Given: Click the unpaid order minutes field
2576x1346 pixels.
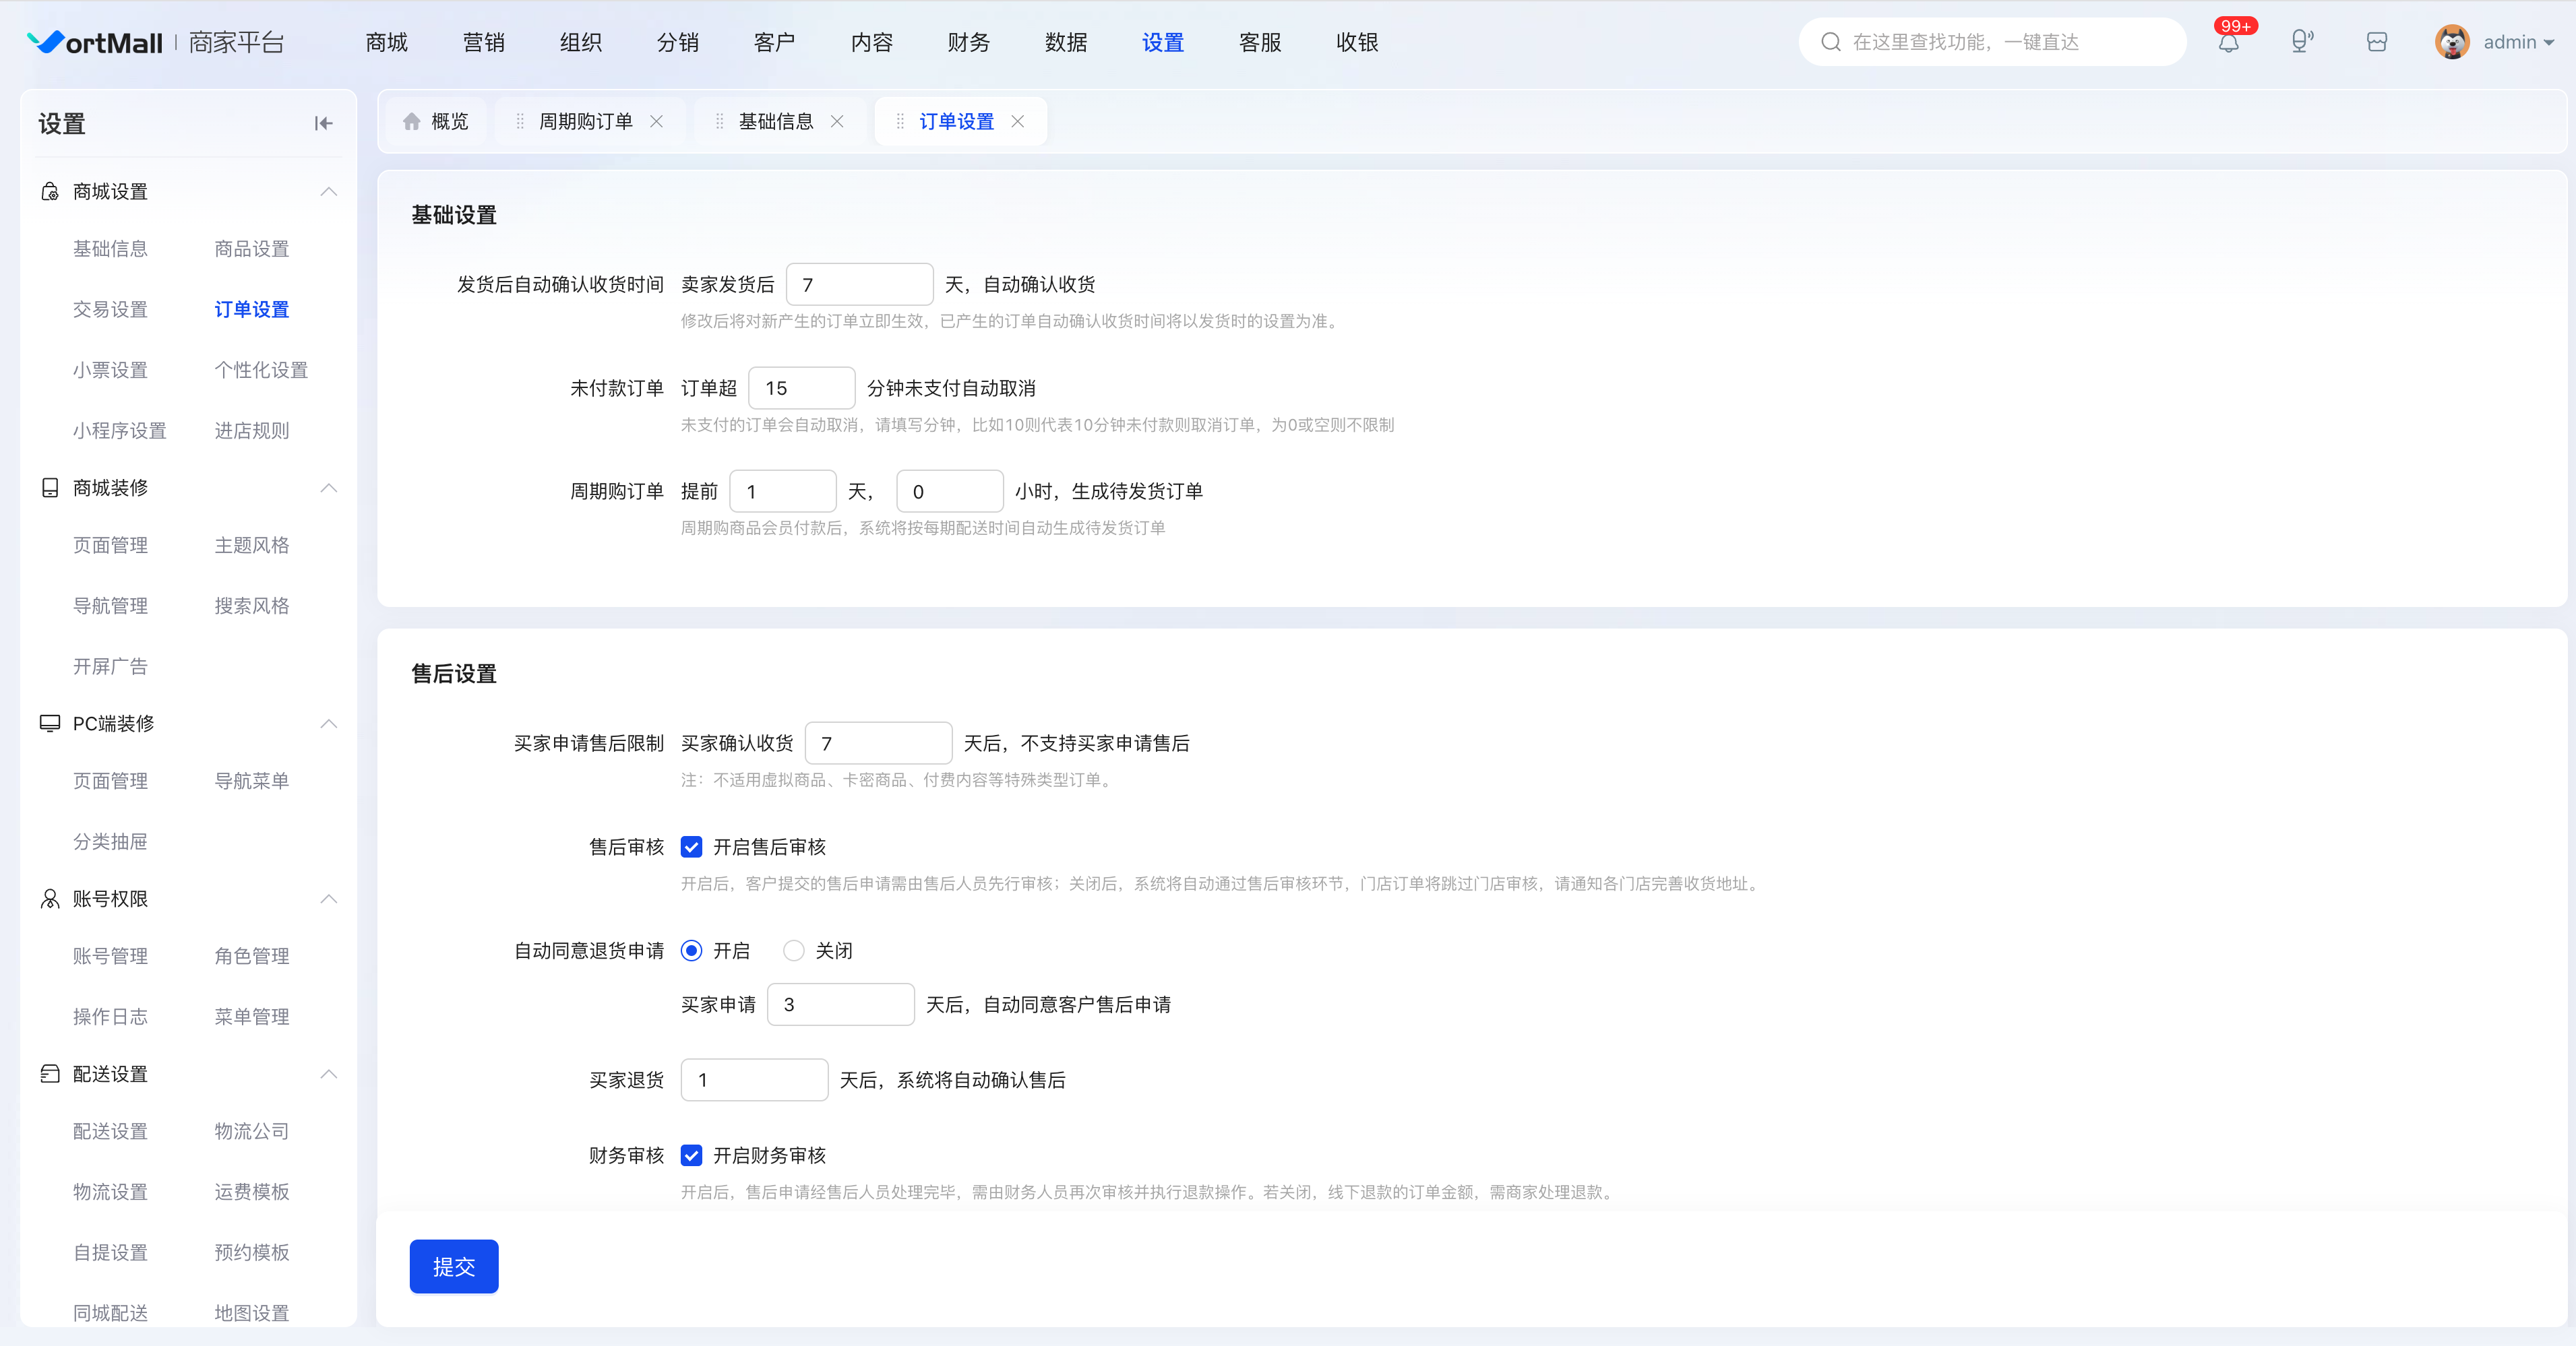Looking at the screenshot, I should click(802, 389).
